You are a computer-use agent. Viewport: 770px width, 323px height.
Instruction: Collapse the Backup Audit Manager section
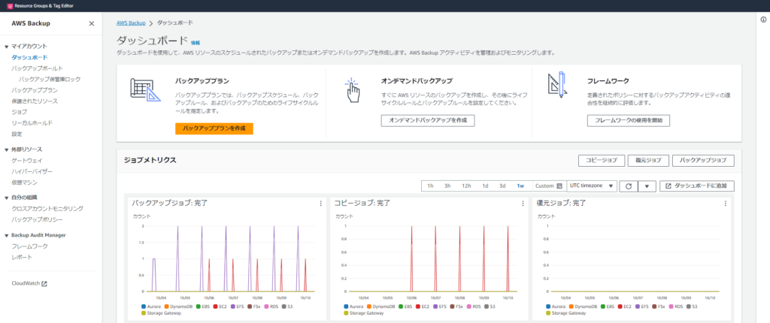tap(7, 235)
